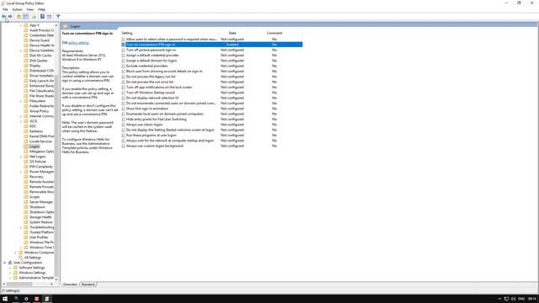Collapse the User Configuration node
The height and width of the screenshot is (303, 539).
(x=4, y=263)
